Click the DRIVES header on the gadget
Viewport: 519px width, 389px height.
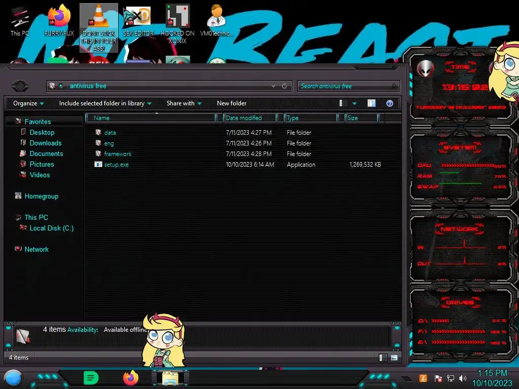click(460, 302)
